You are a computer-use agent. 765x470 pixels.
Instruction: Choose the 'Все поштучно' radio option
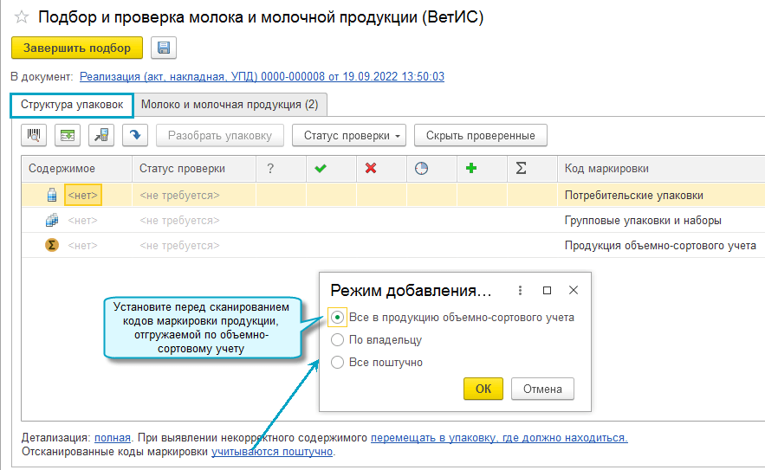[x=338, y=362]
